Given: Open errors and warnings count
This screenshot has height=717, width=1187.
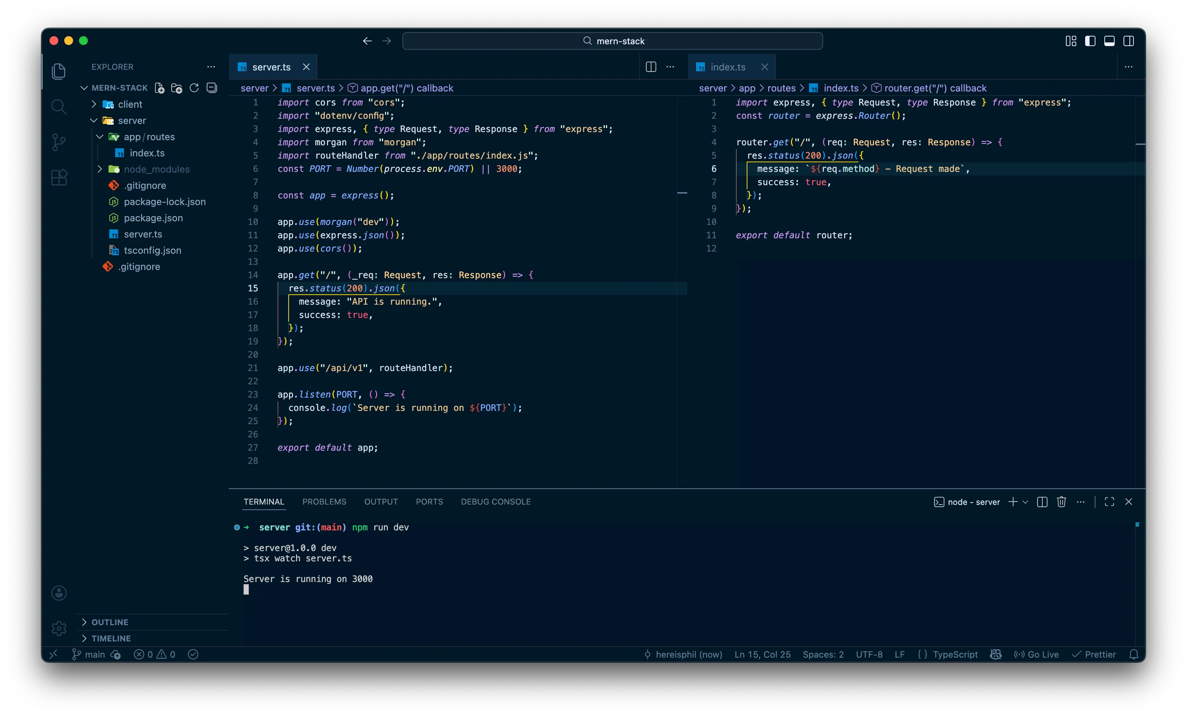Looking at the screenshot, I should [x=155, y=654].
